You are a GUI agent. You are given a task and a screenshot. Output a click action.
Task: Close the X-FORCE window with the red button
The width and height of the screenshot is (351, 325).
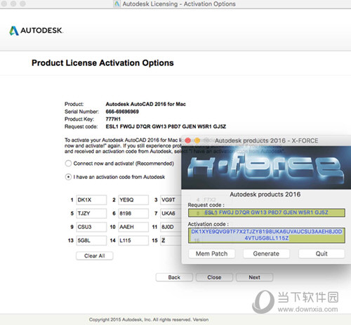point(187,140)
